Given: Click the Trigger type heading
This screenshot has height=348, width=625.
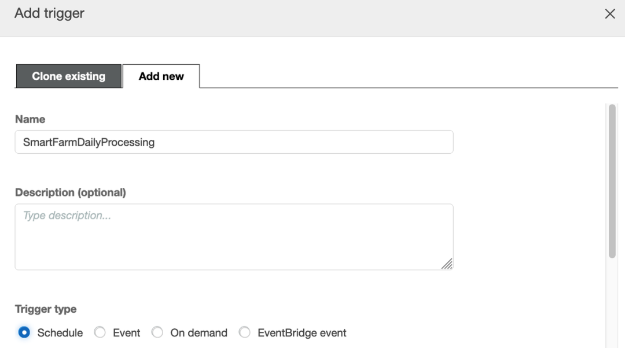Looking at the screenshot, I should click(46, 309).
